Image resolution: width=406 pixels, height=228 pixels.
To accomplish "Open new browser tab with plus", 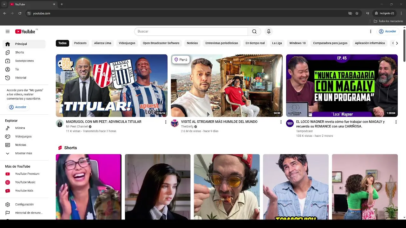I will click(62, 4).
